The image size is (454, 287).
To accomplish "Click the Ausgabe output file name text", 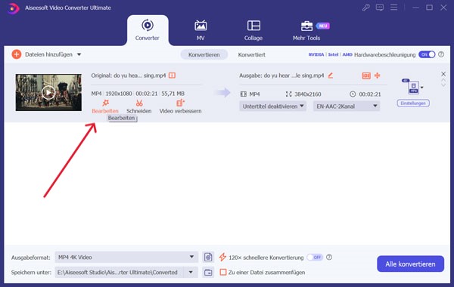I will [x=281, y=76].
